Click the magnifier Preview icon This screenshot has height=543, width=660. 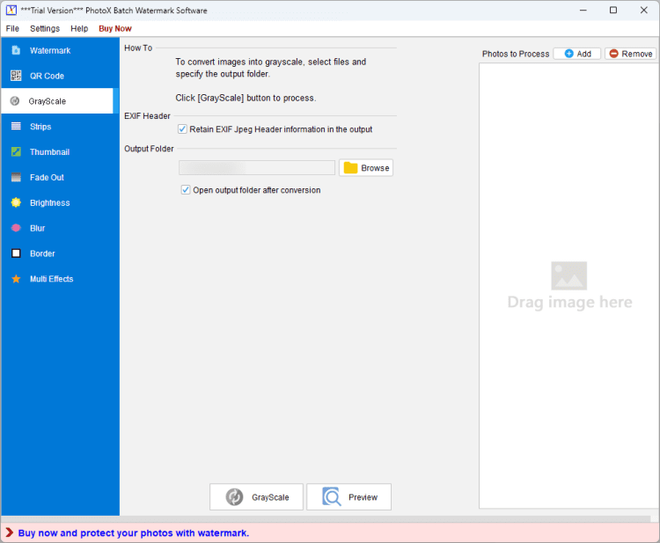click(x=332, y=496)
